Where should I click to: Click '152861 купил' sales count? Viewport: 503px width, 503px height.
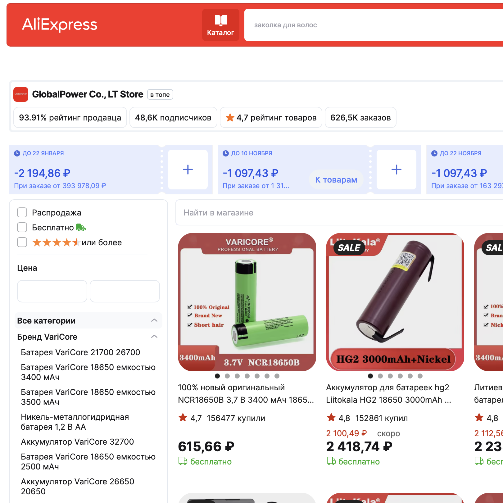tap(382, 418)
